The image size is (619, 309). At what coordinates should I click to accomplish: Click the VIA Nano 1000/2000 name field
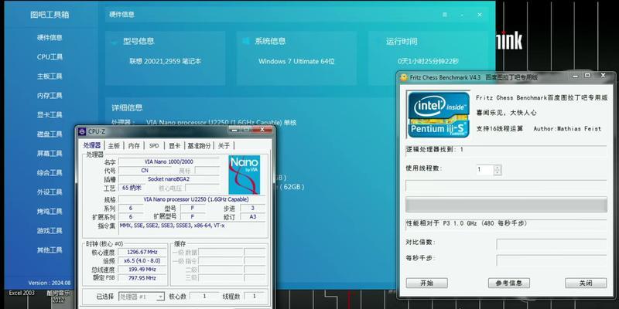[x=169, y=161]
